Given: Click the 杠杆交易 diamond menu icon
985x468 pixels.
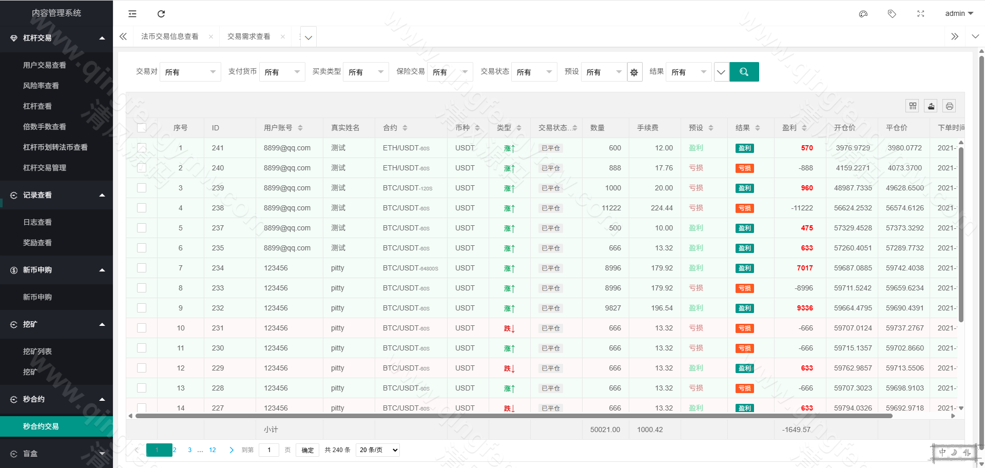Looking at the screenshot, I should coord(14,38).
